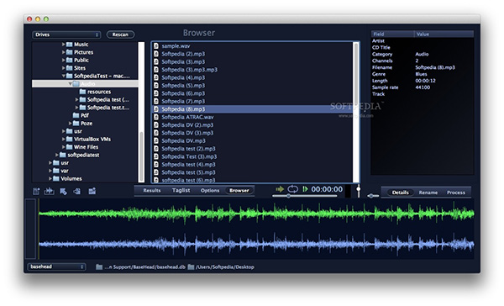Click inside the blue waveform channel

click(x=256, y=245)
